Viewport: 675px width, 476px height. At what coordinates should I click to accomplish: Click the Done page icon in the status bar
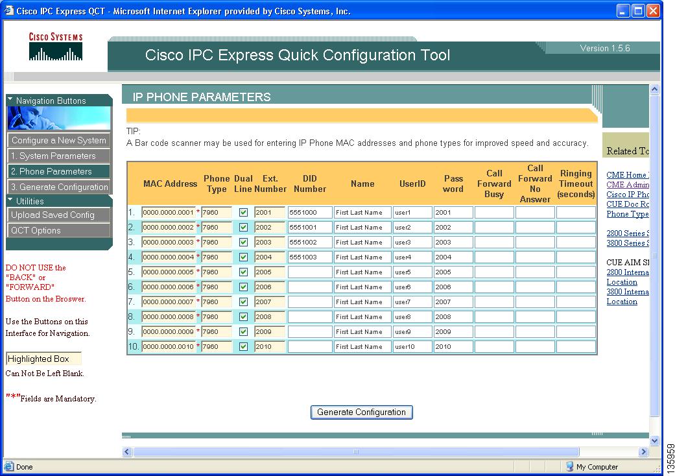point(8,466)
